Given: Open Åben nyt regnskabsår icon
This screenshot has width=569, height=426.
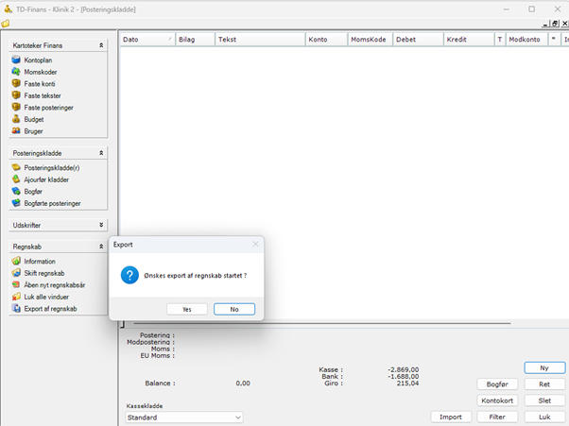Looking at the screenshot, I should point(16,284).
